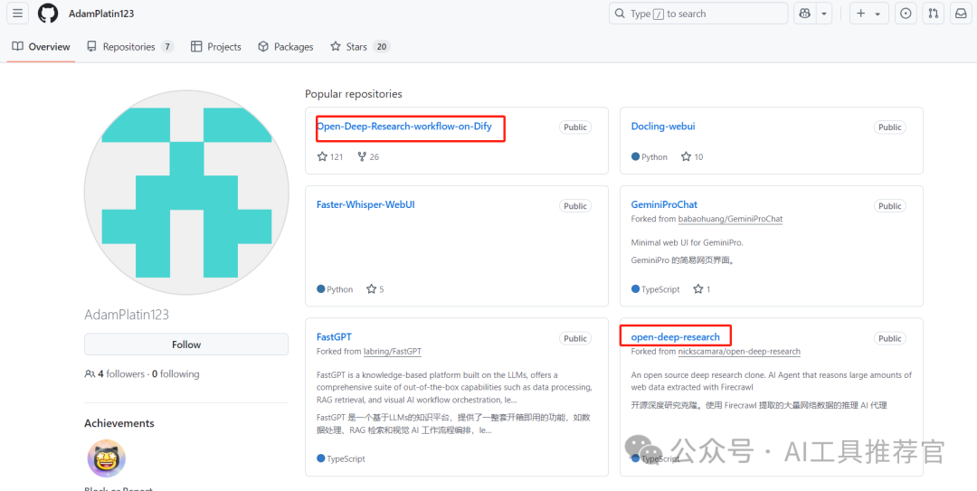Click the AdamPlatin123 header username

point(101,13)
